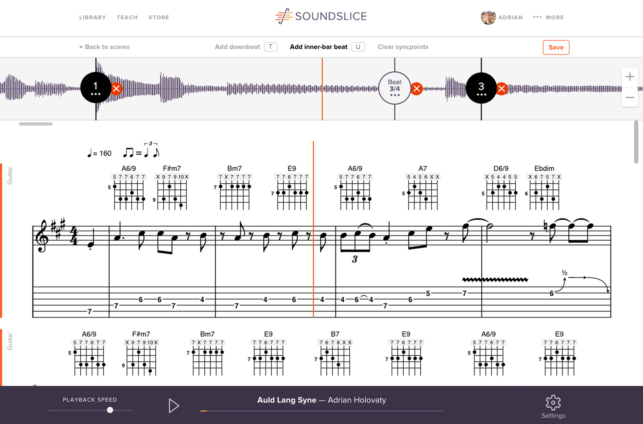Click the pickup note tab number 7

coord(89,311)
